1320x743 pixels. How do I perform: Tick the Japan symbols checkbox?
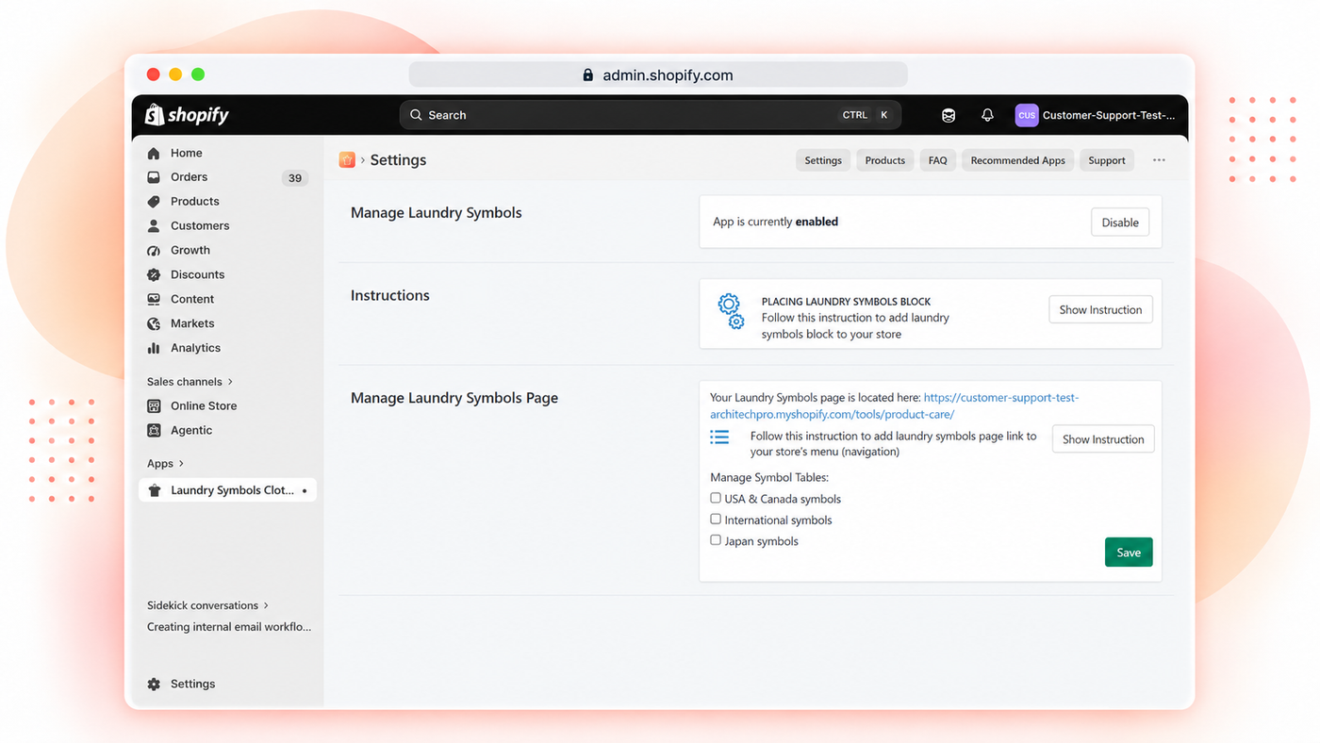point(716,540)
